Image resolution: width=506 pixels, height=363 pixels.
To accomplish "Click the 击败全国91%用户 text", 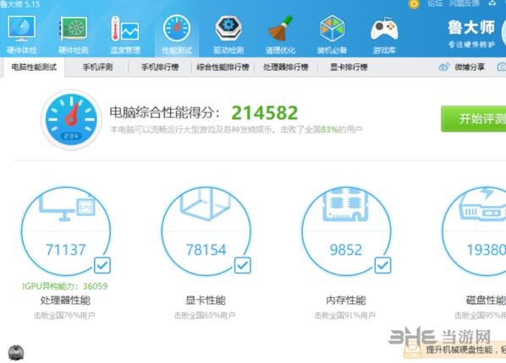I will point(345,315).
